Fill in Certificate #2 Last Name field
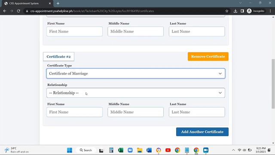The image size is (275, 155). 197,112
